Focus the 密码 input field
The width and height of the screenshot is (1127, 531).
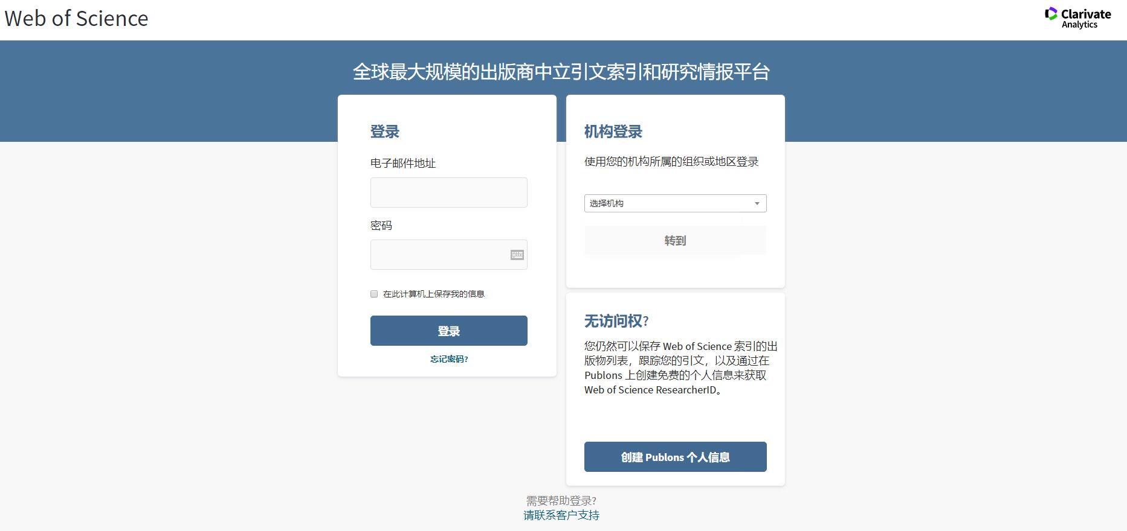(448, 255)
